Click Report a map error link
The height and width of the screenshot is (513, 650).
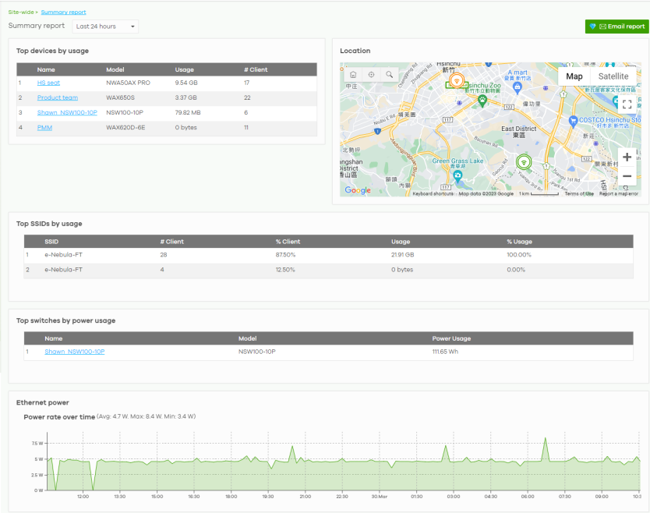coord(619,194)
